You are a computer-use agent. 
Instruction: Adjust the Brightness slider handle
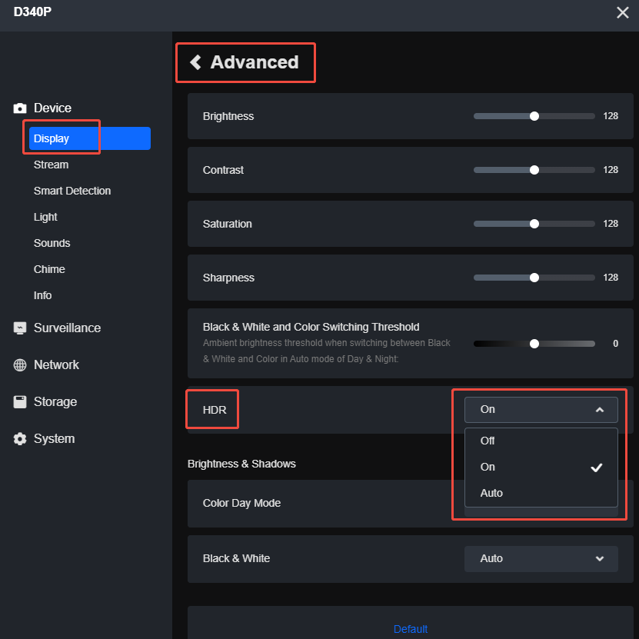coord(534,116)
